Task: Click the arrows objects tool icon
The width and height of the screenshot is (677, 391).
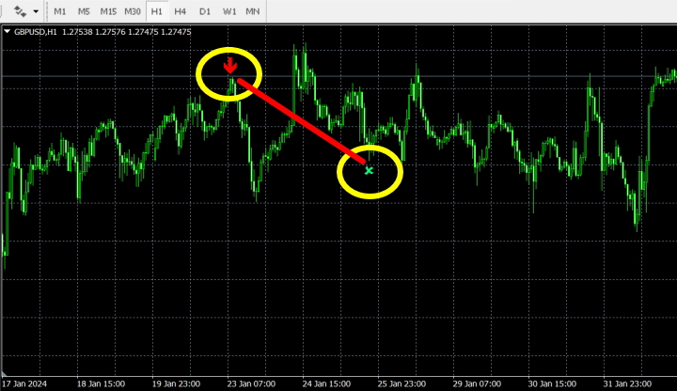Action: pyautogui.click(x=20, y=11)
